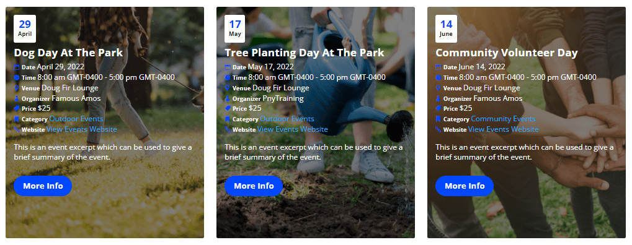Follow View Events Website in Community Volunteer card
Viewport: 632px width, 245px height.
(x=504, y=129)
